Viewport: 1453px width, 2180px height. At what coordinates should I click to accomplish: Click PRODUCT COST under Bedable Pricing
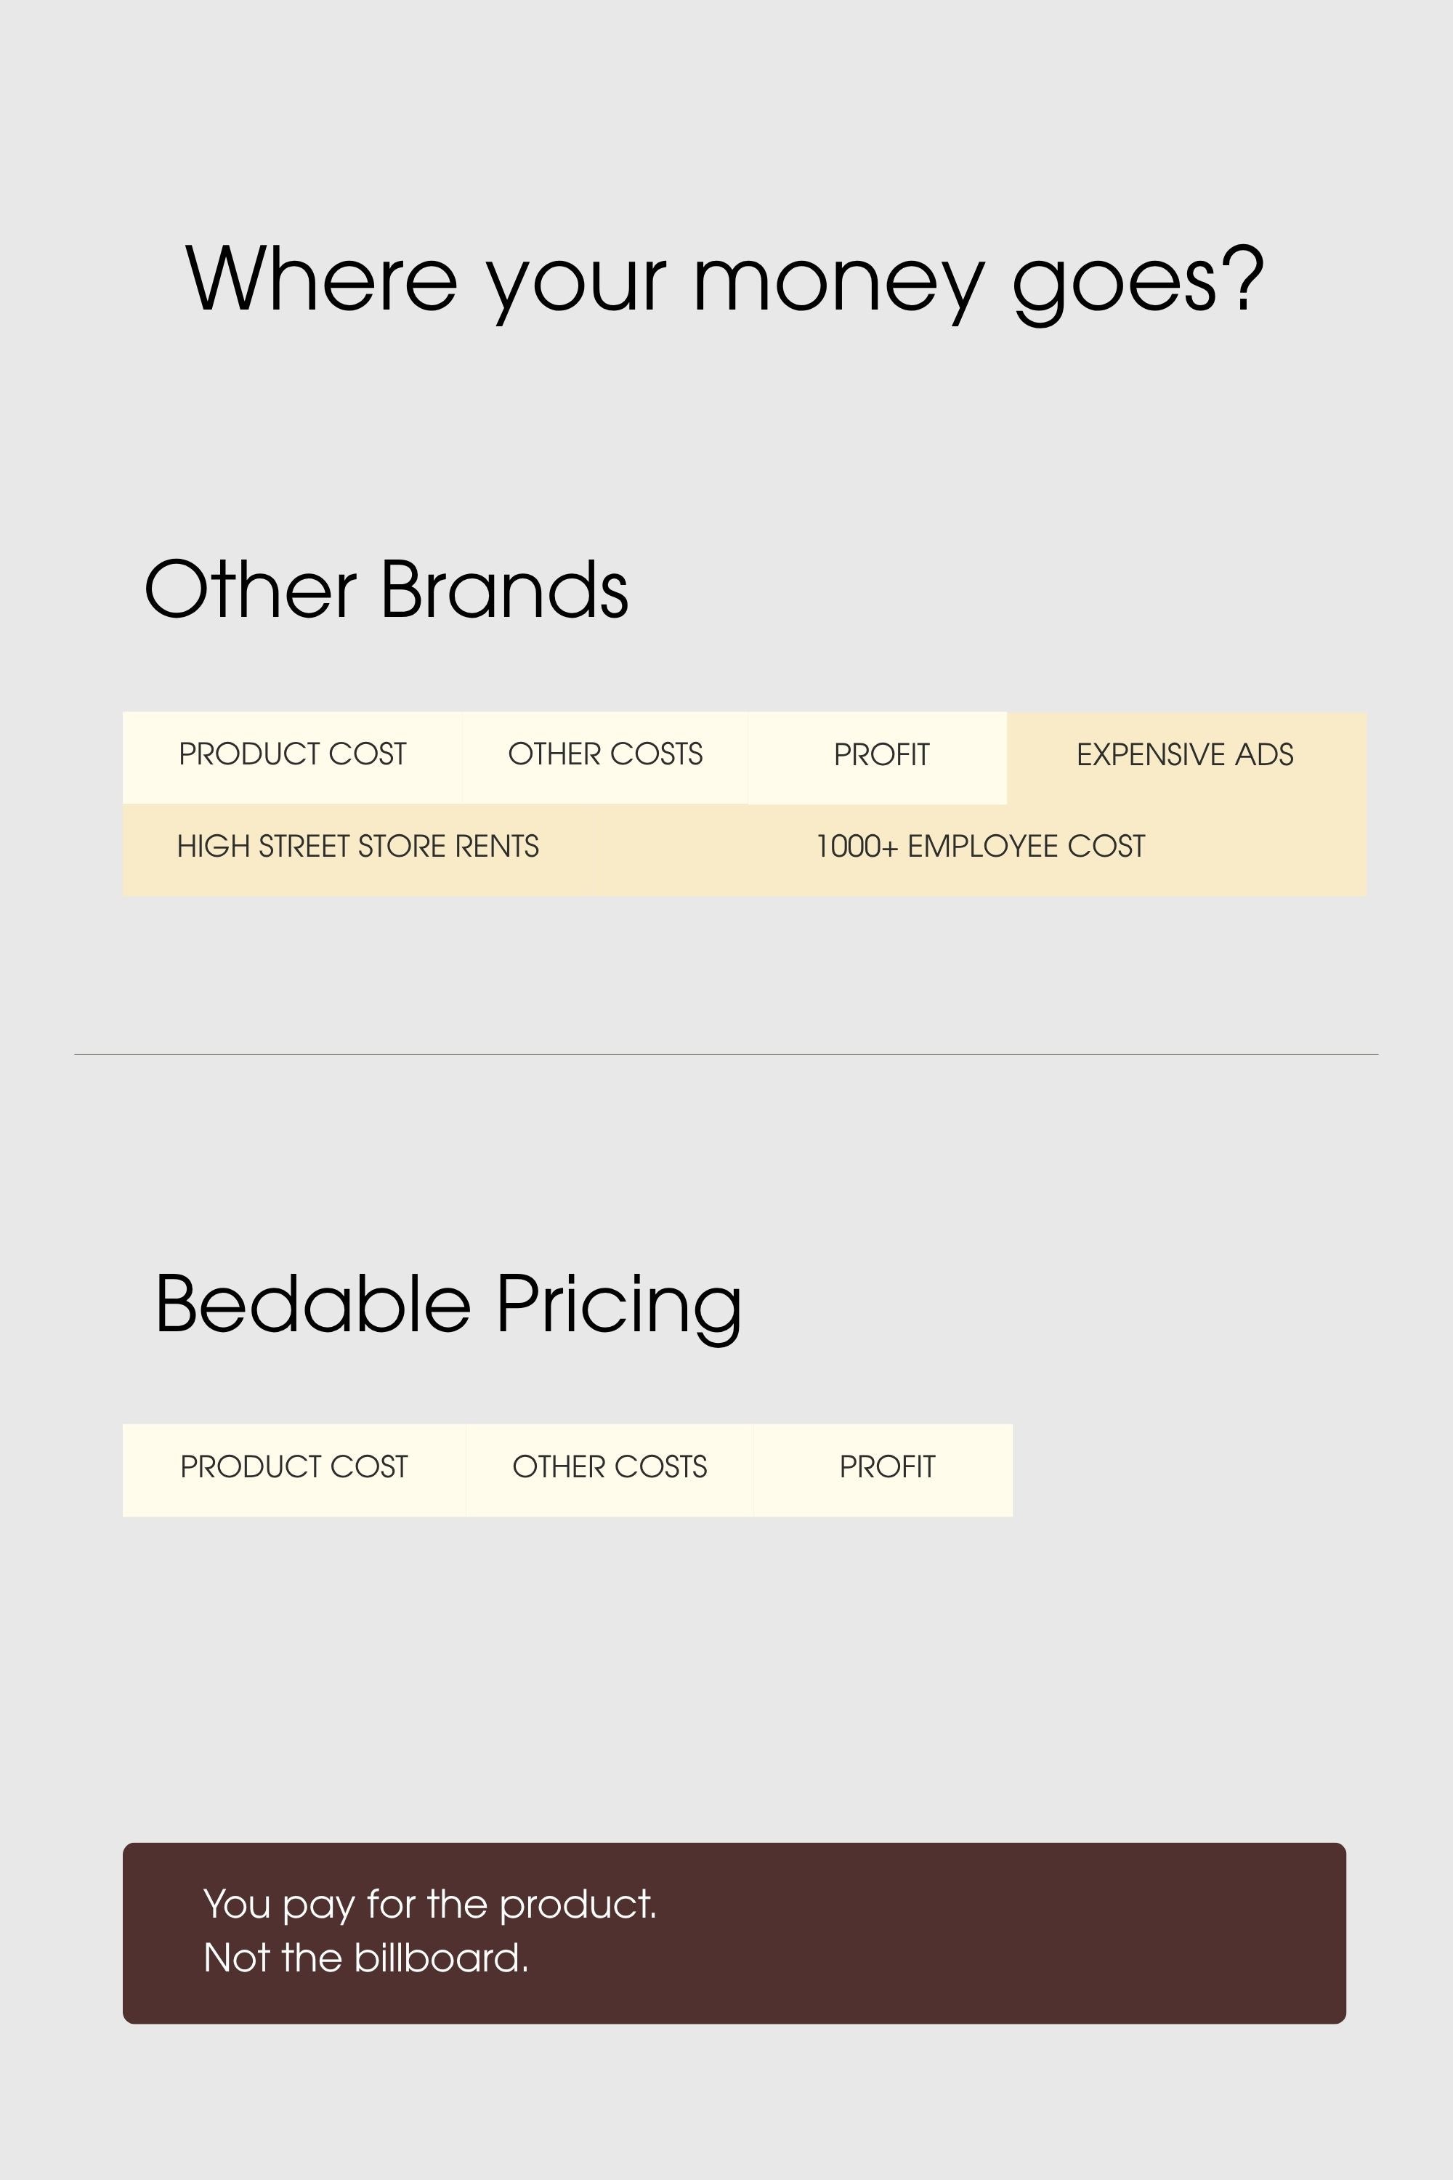(294, 1470)
